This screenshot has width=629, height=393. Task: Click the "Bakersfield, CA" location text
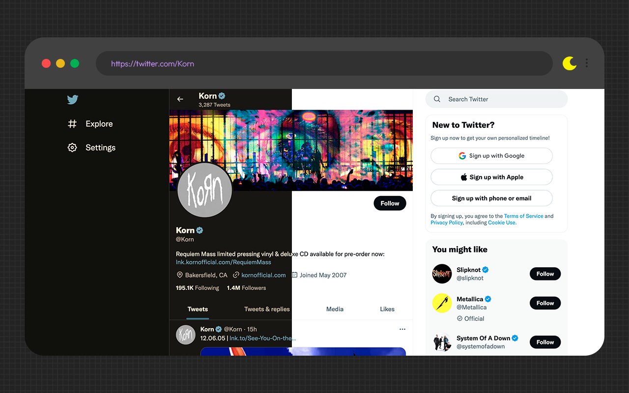click(206, 275)
